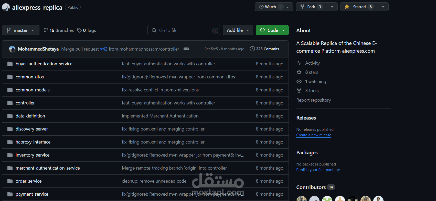This screenshot has width=436, height=201.
Task: Click Create a new release link
Action: 314,135
